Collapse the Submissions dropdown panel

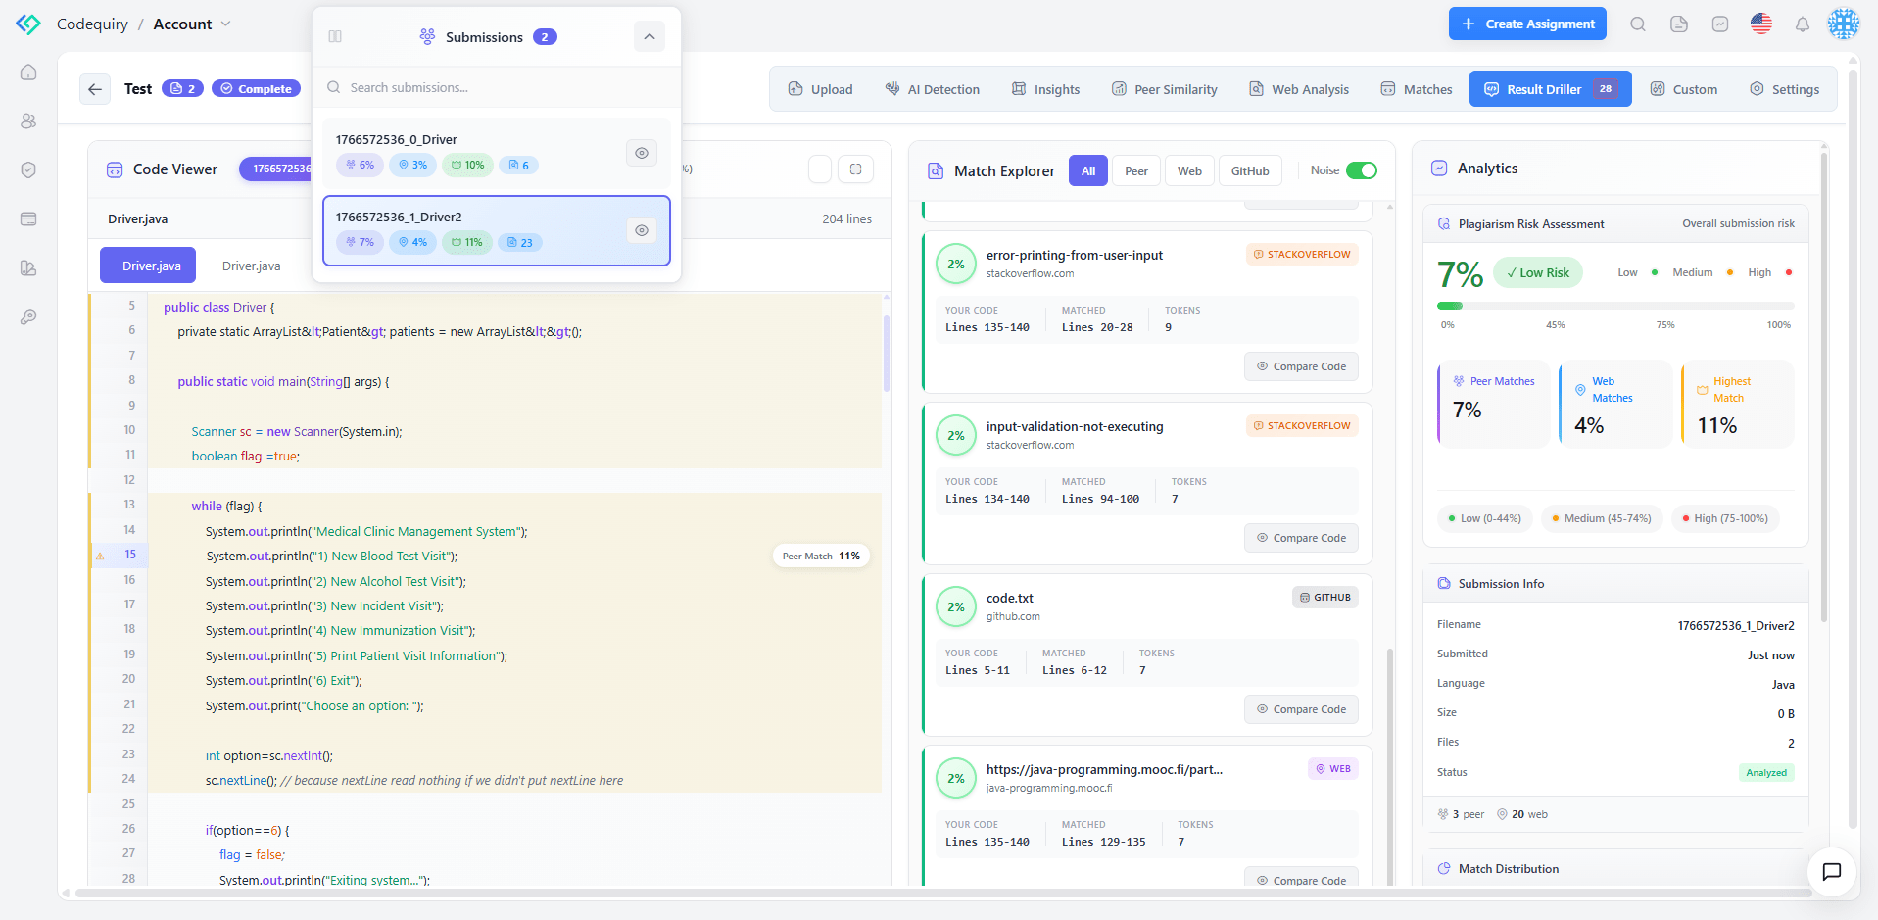tap(649, 37)
